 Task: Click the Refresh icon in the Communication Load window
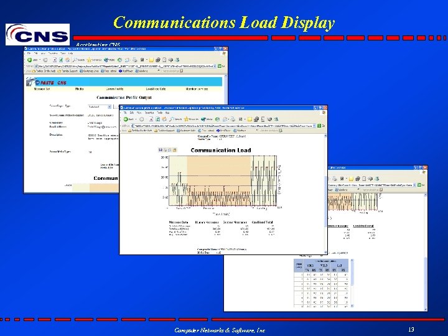tap(157, 119)
